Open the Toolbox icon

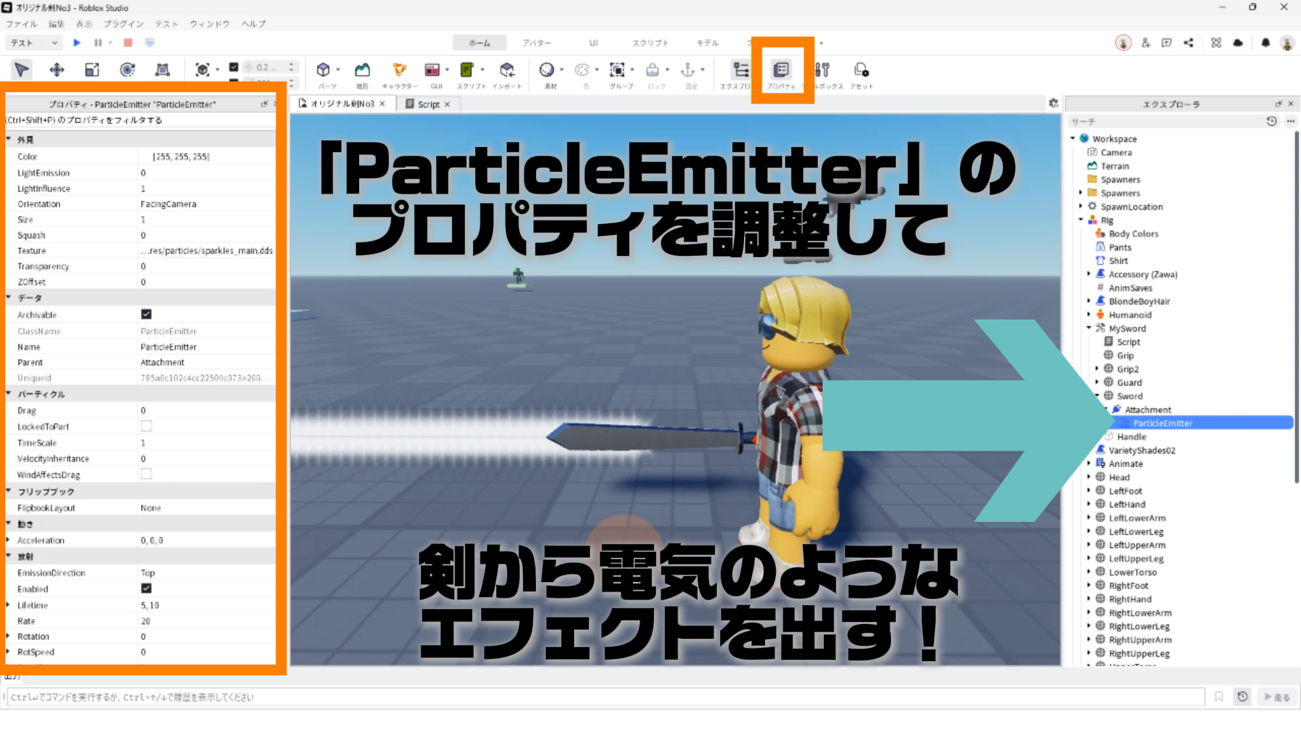pyautogui.click(x=822, y=70)
